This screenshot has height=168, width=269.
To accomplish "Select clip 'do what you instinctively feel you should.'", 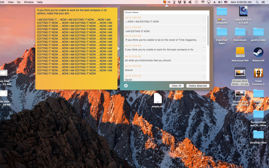I will [x=148, y=60].
